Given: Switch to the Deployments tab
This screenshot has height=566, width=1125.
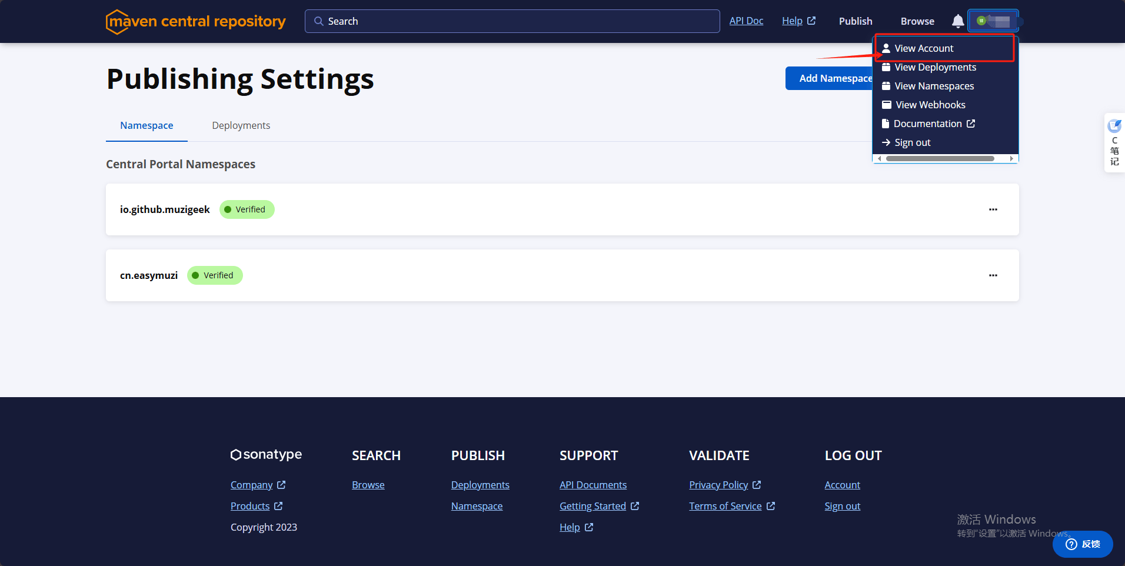Looking at the screenshot, I should point(241,125).
